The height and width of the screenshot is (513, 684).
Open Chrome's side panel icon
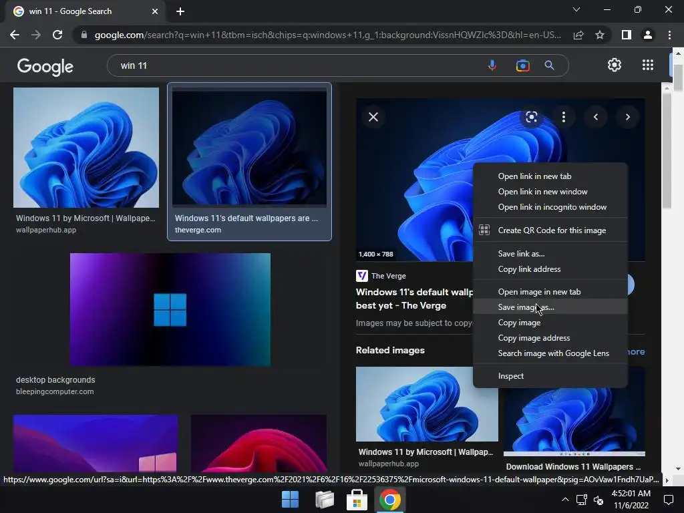627,35
